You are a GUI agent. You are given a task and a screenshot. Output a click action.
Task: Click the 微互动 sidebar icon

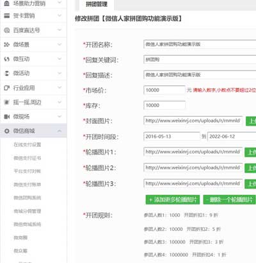[7, 59]
